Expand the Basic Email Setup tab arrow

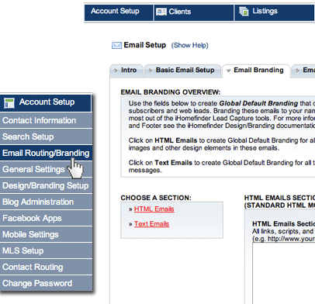[151, 71]
